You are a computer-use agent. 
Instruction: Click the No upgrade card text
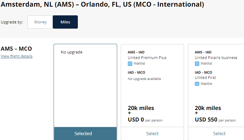[72, 52]
